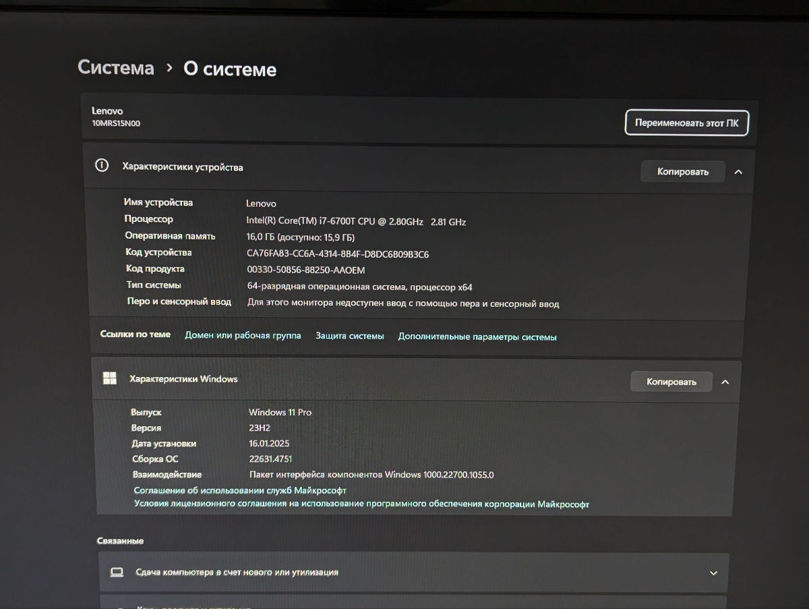This screenshot has height=609, width=809.
Task: Open Домен или рабочая группа link
Action: pos(243,335)
